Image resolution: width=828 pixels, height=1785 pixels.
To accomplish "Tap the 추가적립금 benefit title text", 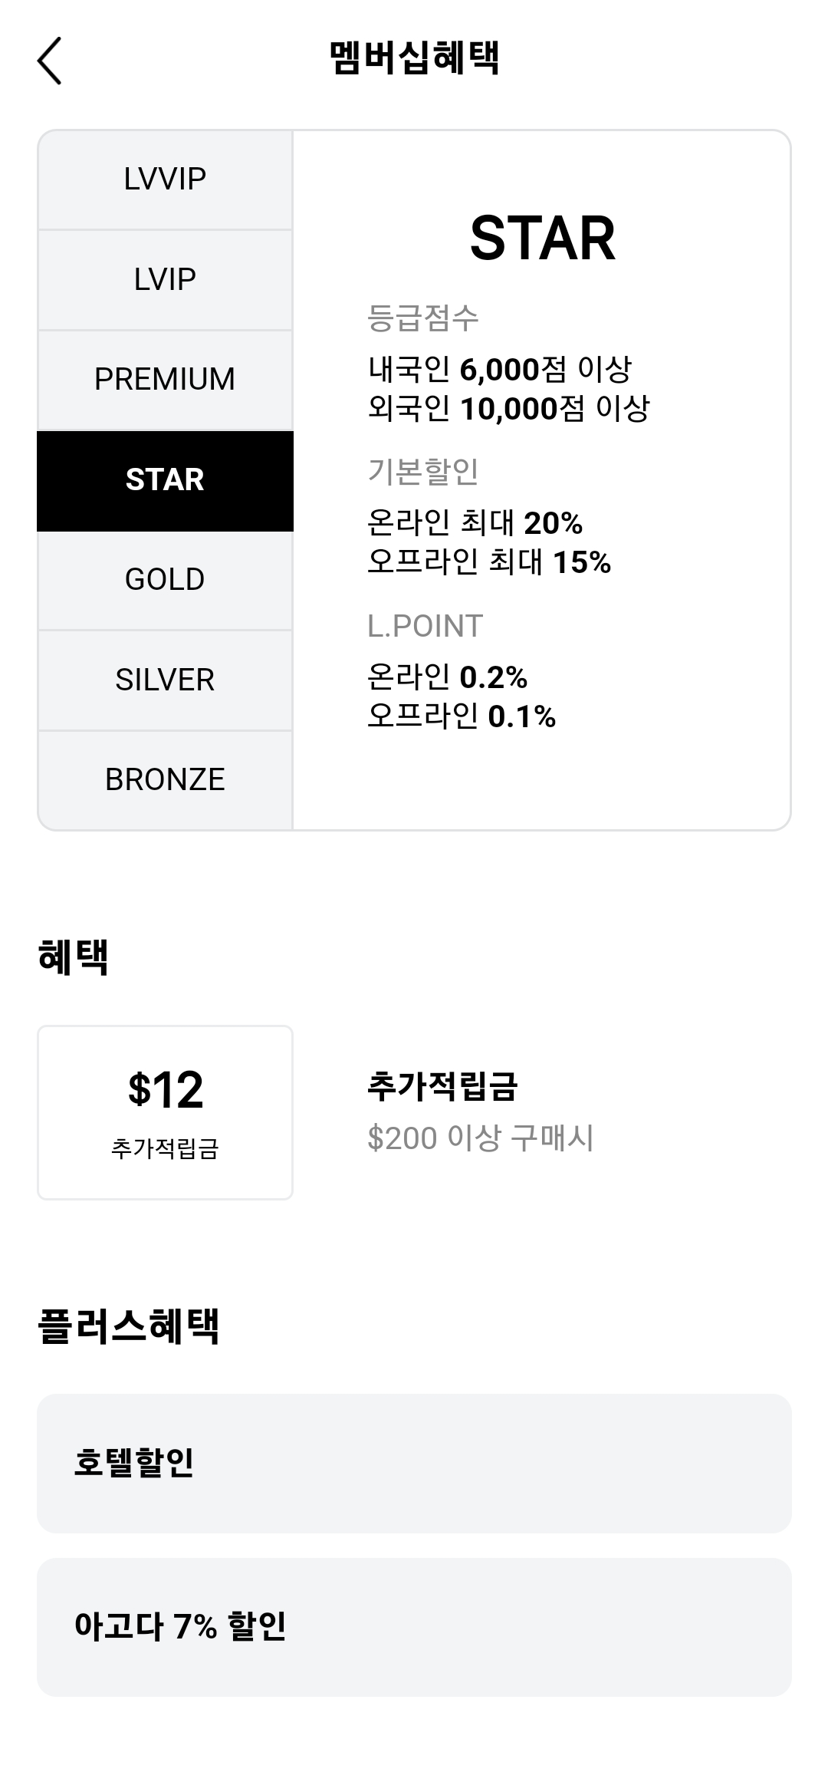I will click(x=442, y=1086).
